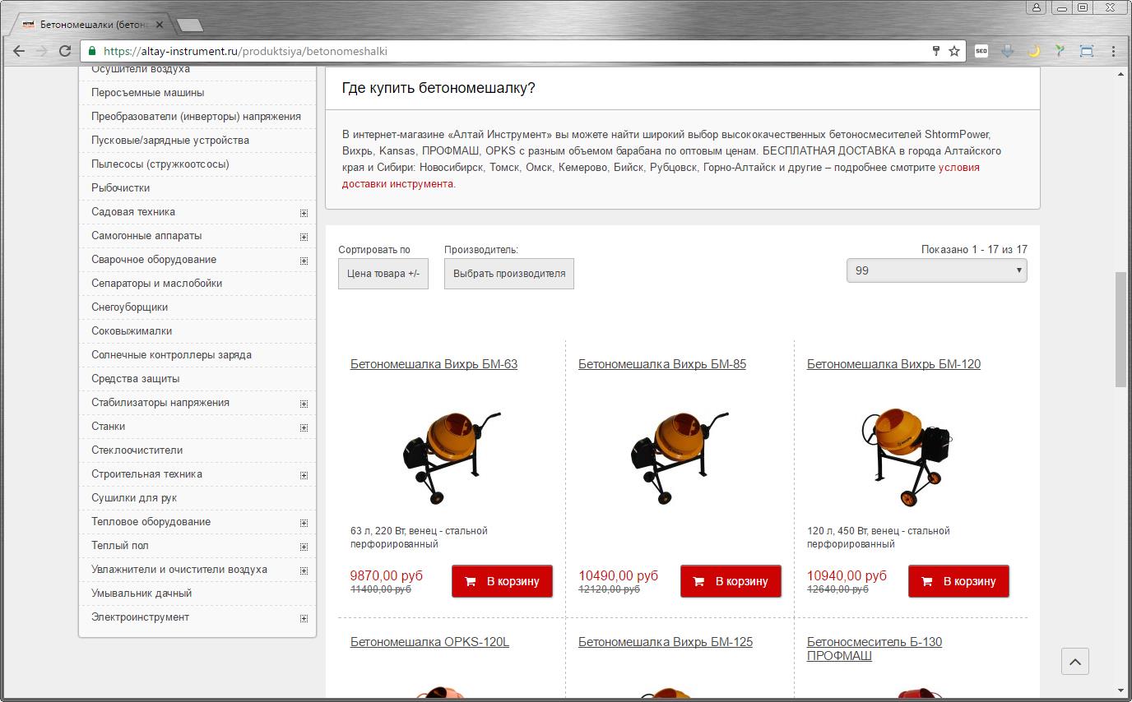
Task: Open the Перосъемные машины category
Action: [148, 93]
